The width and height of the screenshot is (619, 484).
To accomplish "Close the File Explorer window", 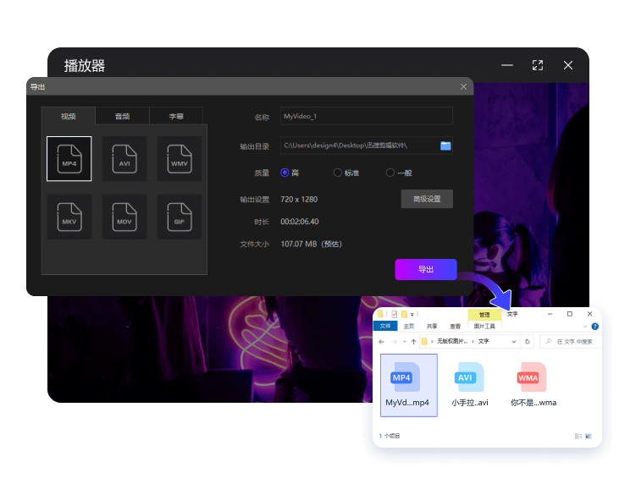I will click(590, 314).
